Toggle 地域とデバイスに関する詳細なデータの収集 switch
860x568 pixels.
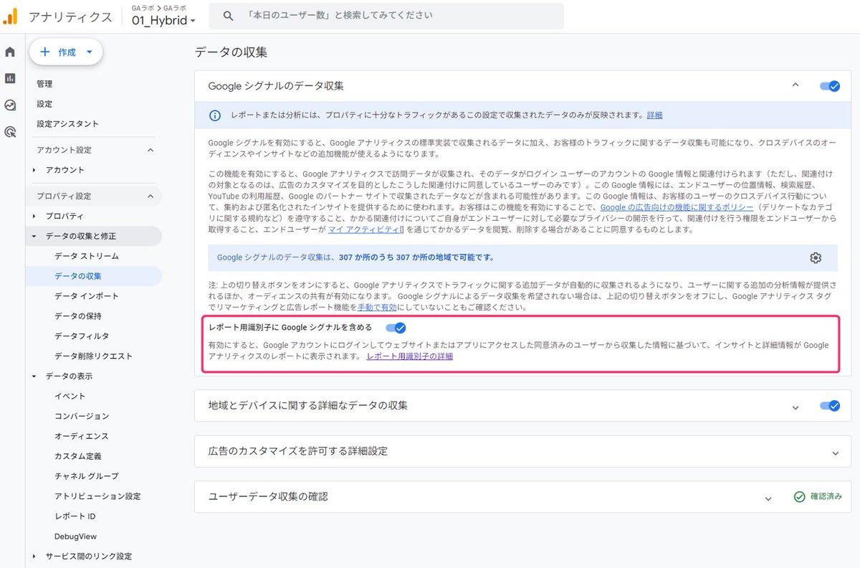tap(830, 406)
